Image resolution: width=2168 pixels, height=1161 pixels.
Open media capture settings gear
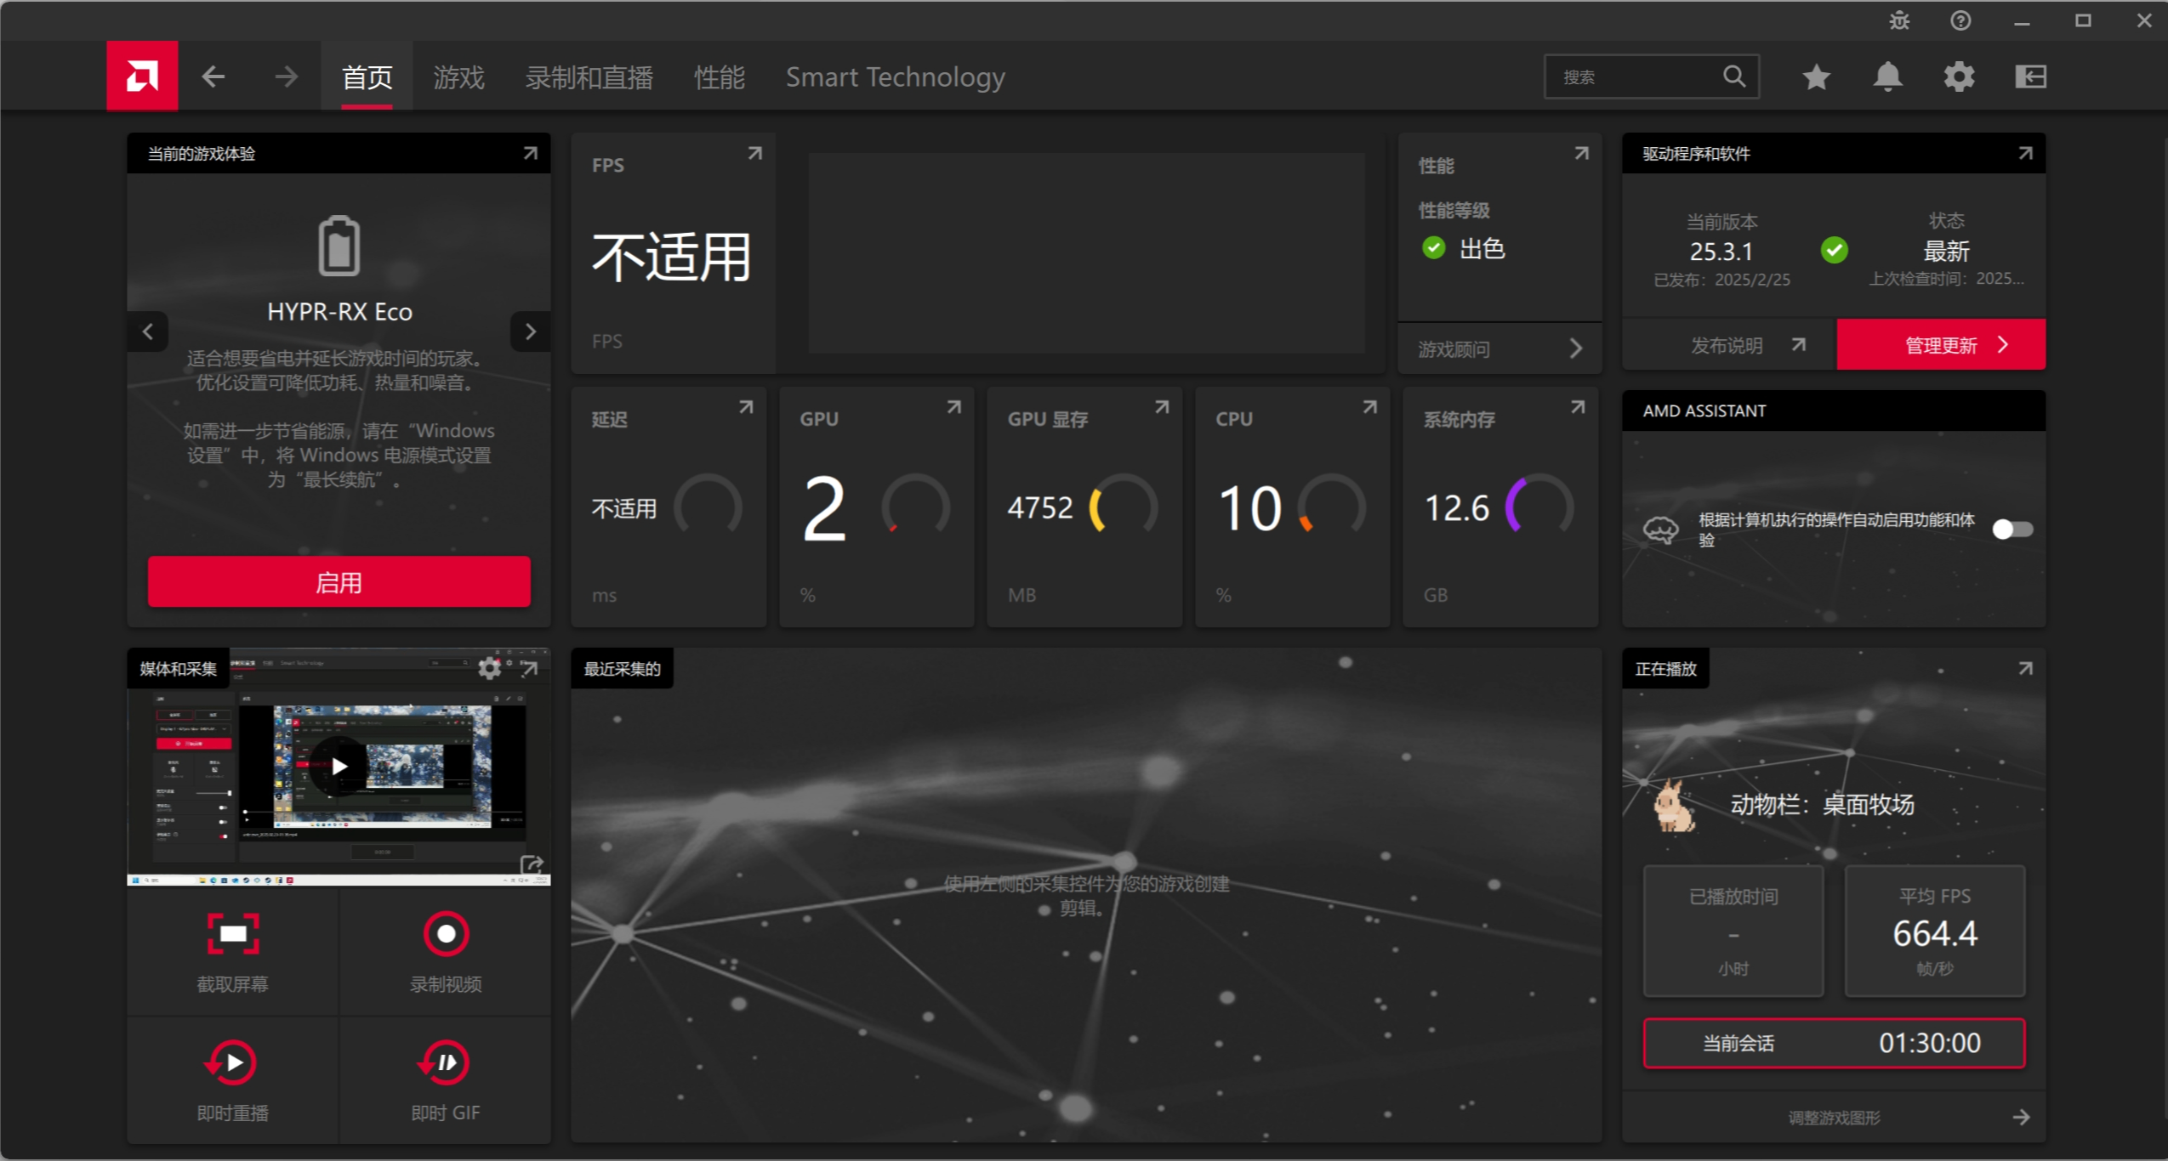(x=489, y=668)
